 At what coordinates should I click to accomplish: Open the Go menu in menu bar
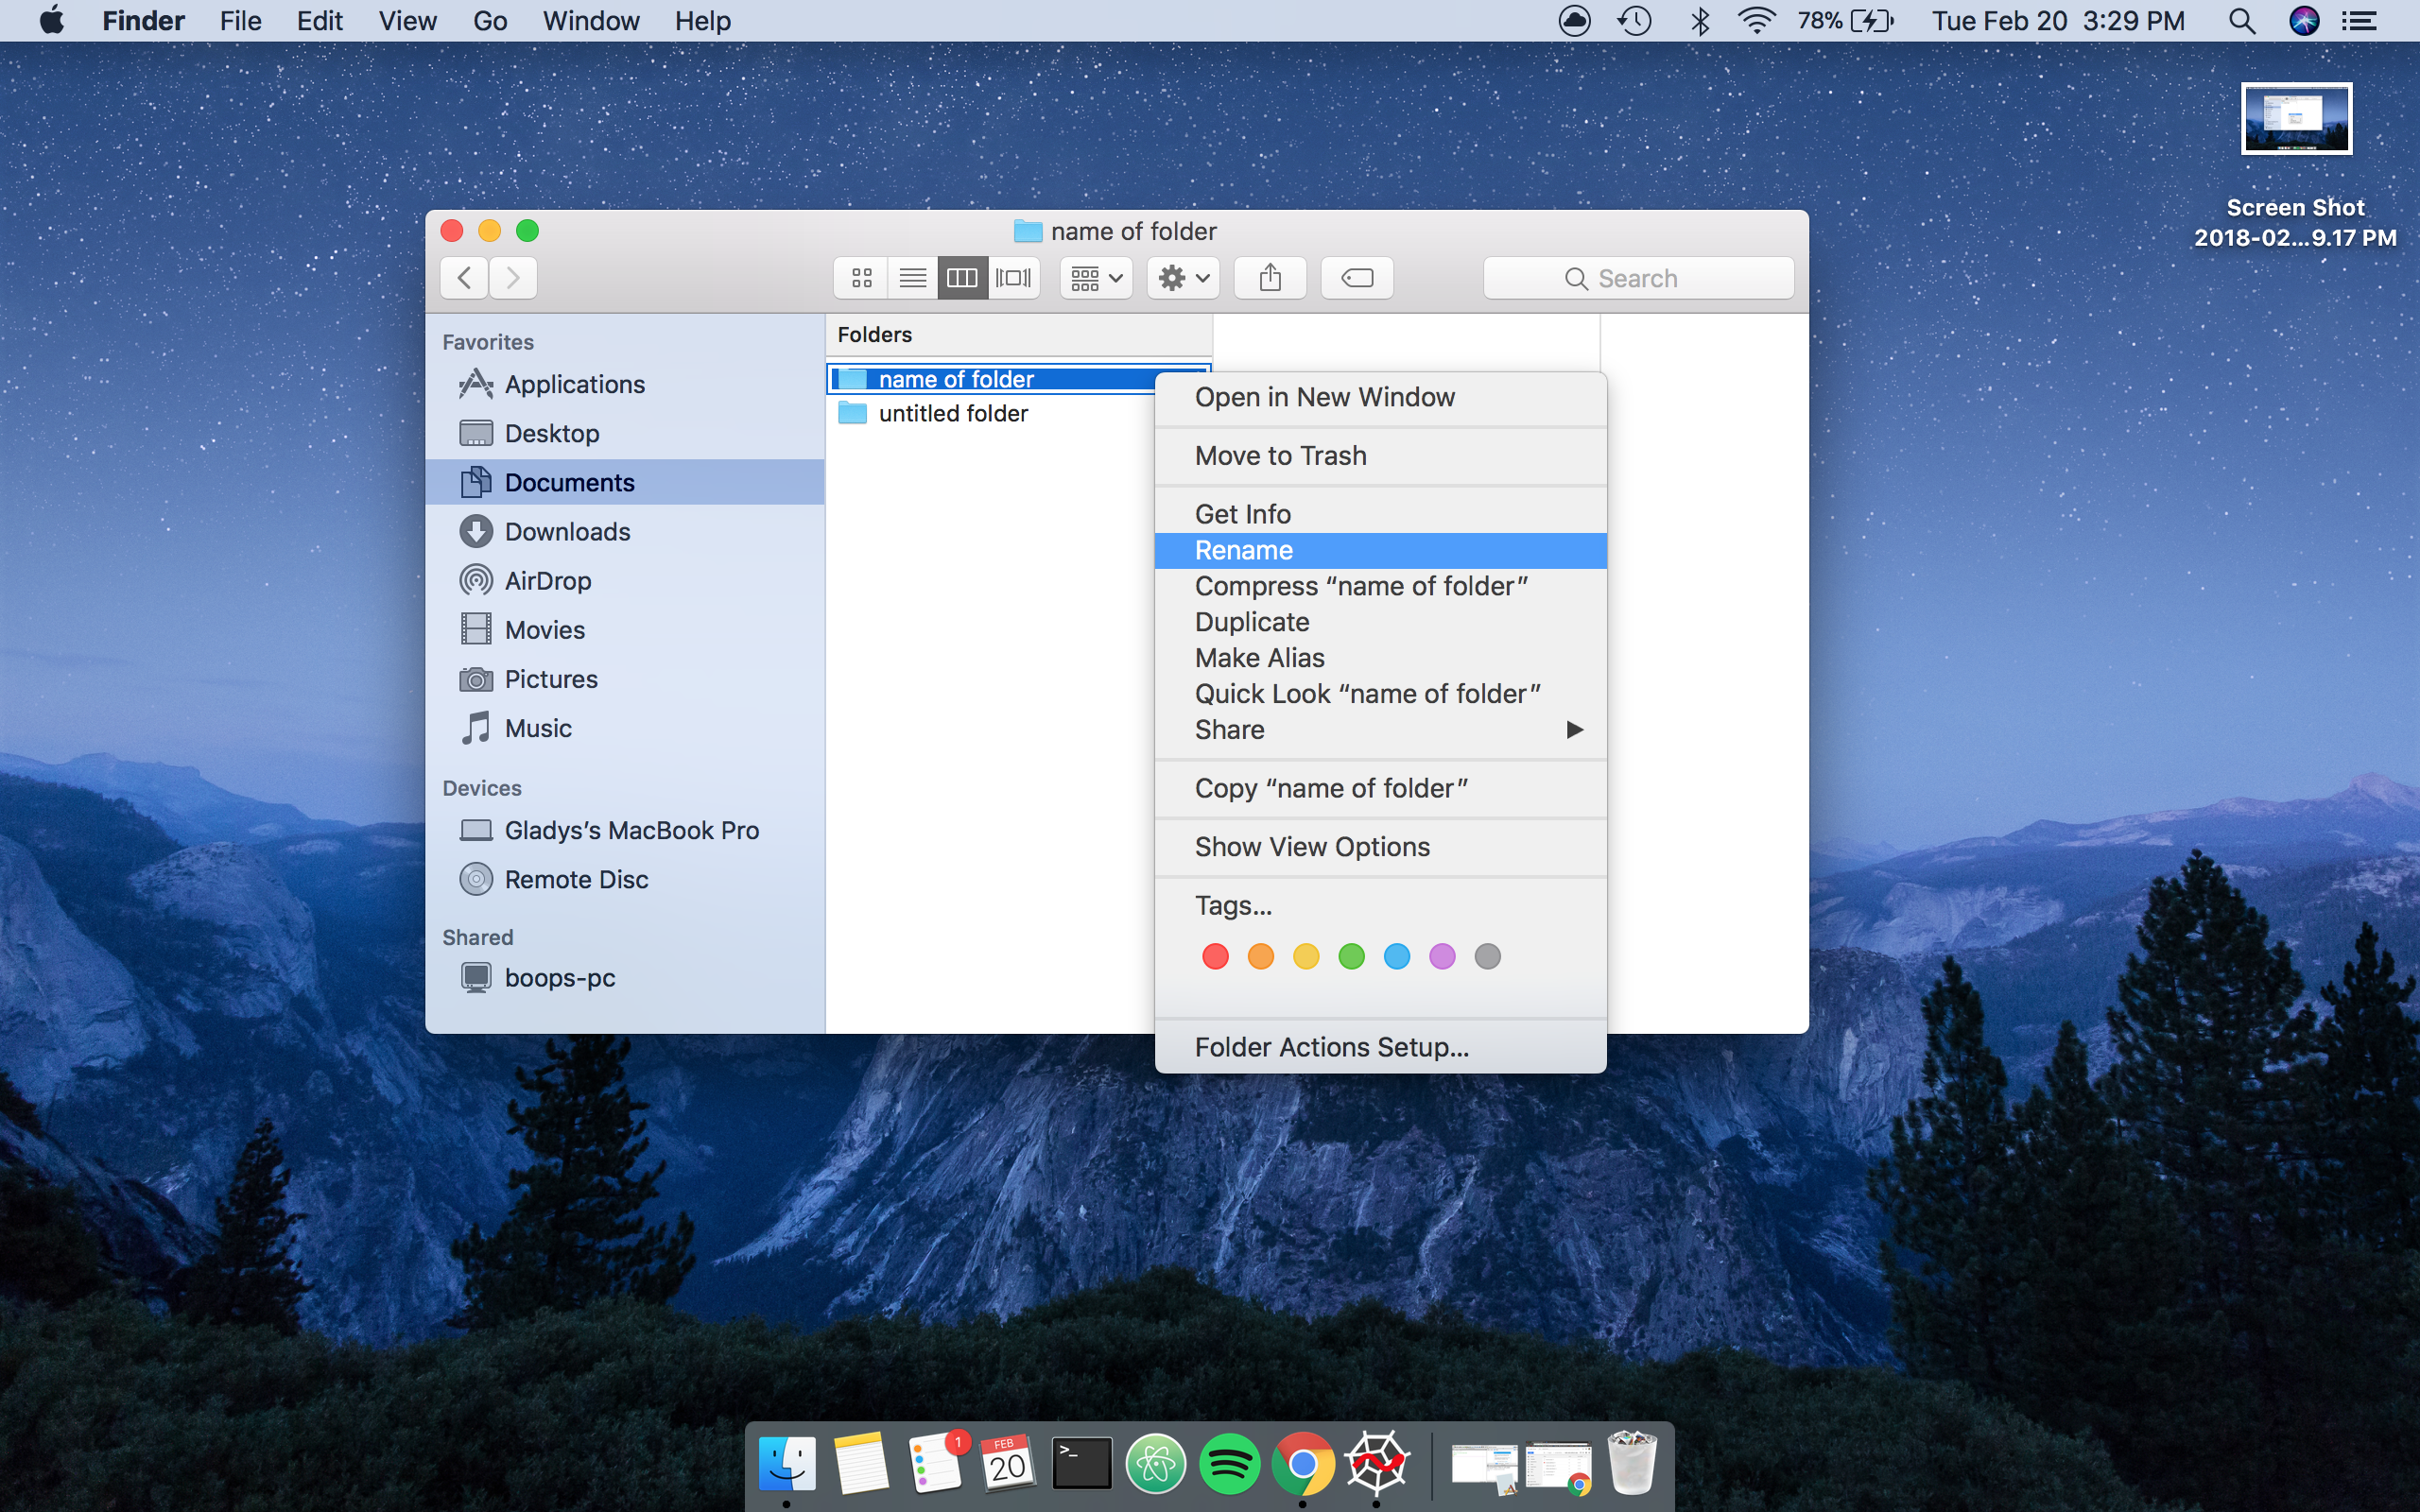[490, 21]
